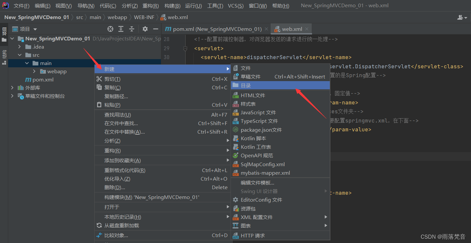Click the Collapse All icon in Project toolbar
Image resolution: width=471 pixels, height=243 pixels.
pyautogui.click(x=131, y=29)
